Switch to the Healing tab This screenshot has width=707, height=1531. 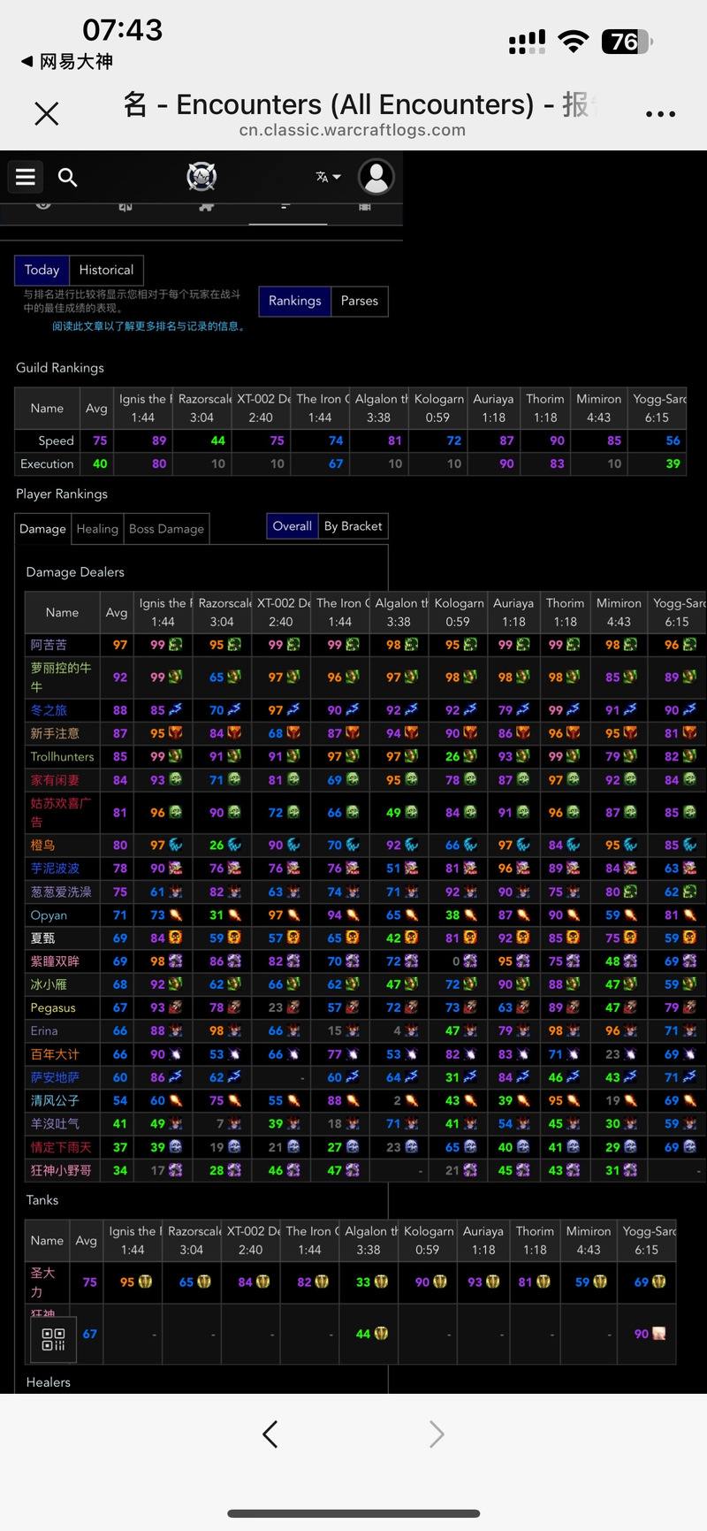pos(97,529)
